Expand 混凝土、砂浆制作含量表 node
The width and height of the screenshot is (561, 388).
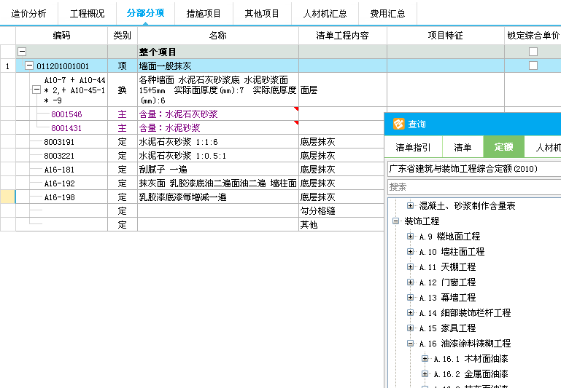click(x=411, y=205)
